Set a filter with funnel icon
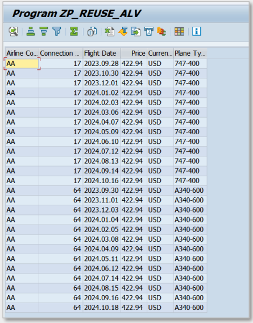Screen dimensions: 253x323 coord(57,31)
